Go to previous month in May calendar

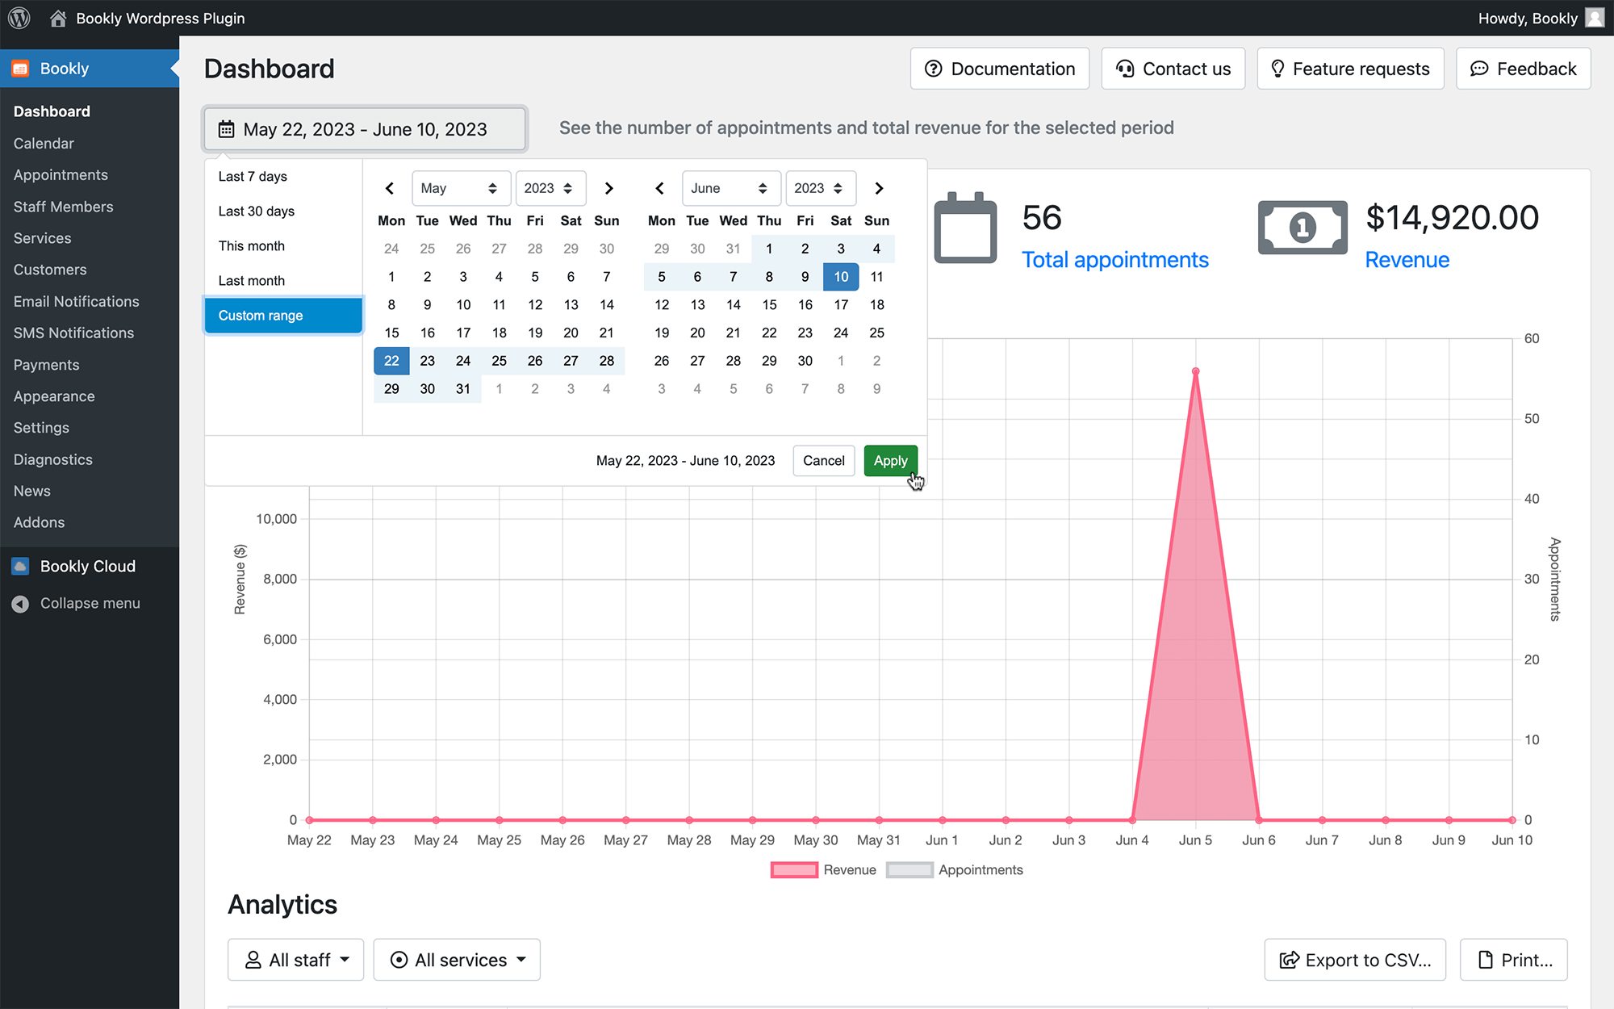[x=390, y=188]
